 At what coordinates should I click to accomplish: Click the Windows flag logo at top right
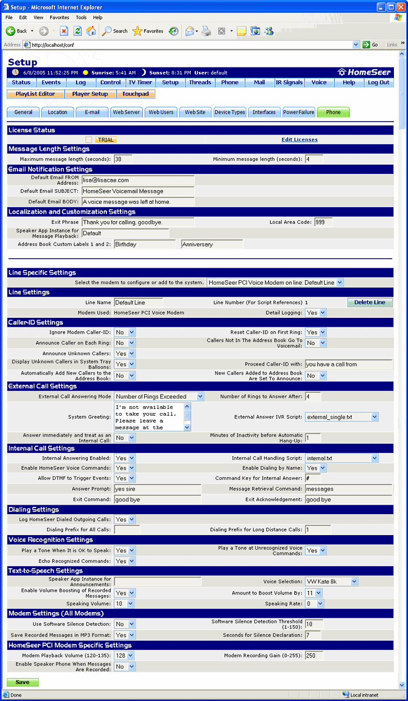[x=398, y=17]
